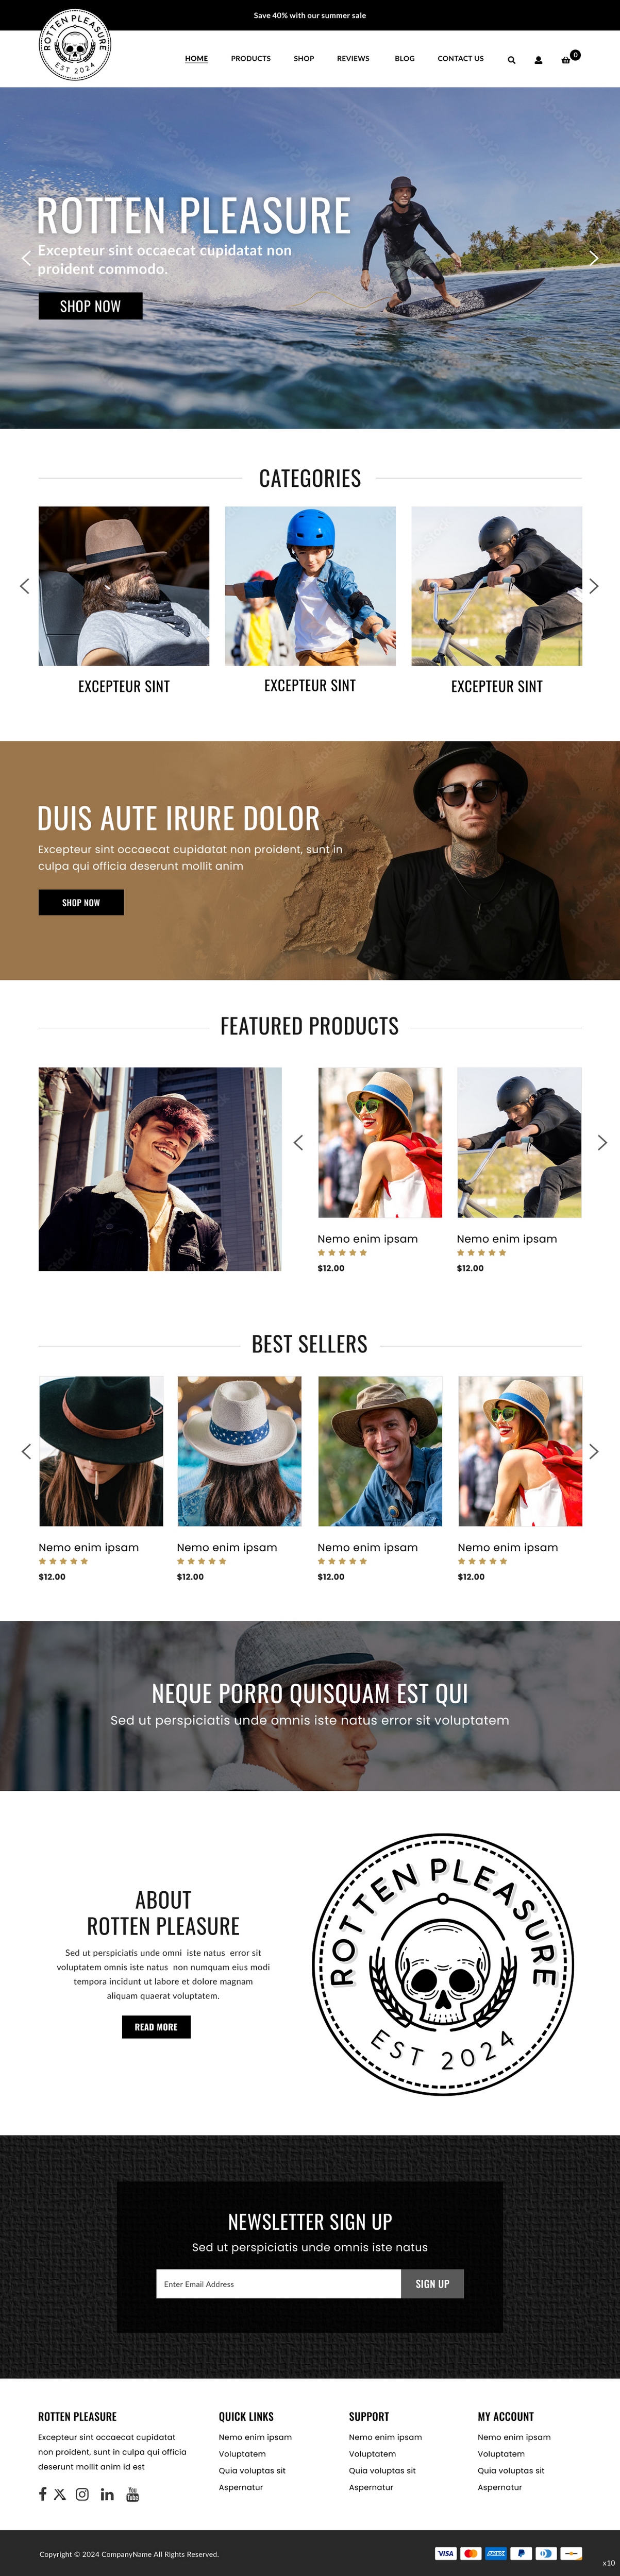Click the YouTube footer icon
Screen dimensions: 620x2576
click(132, 2494)
